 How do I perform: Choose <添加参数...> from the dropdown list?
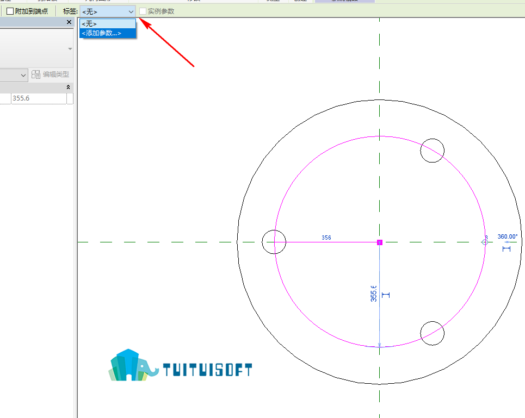108,33
